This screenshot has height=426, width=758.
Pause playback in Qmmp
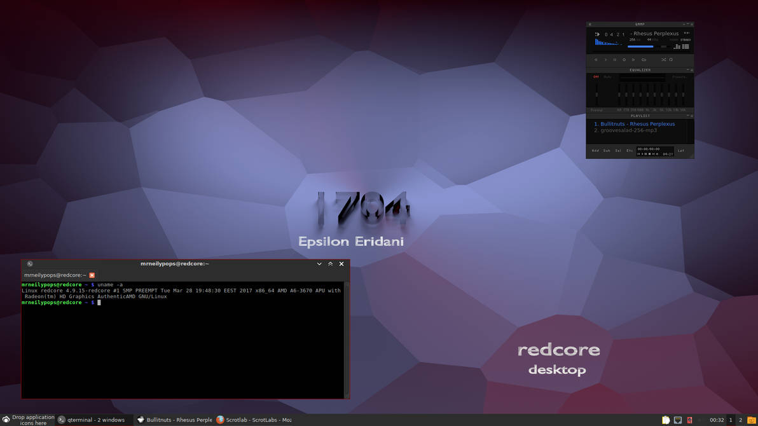click(615, 60)
